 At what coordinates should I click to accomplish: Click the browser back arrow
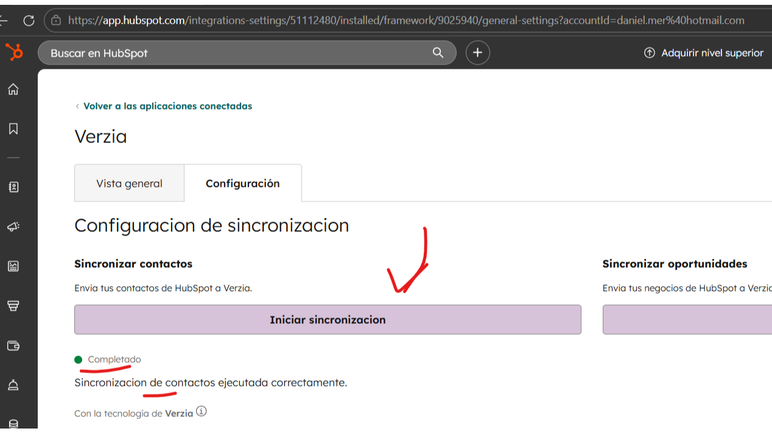4,20
